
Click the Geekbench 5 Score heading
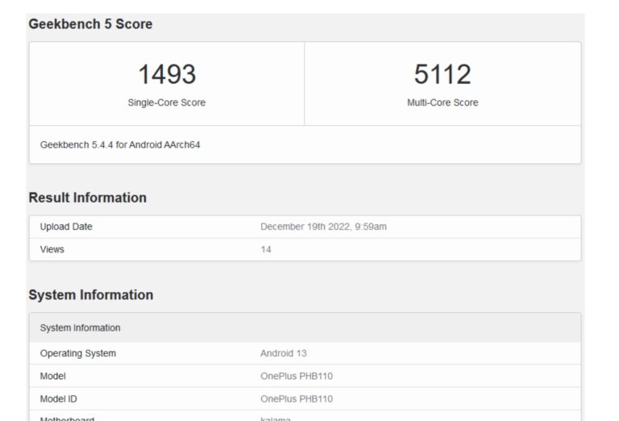coord(90,24)
